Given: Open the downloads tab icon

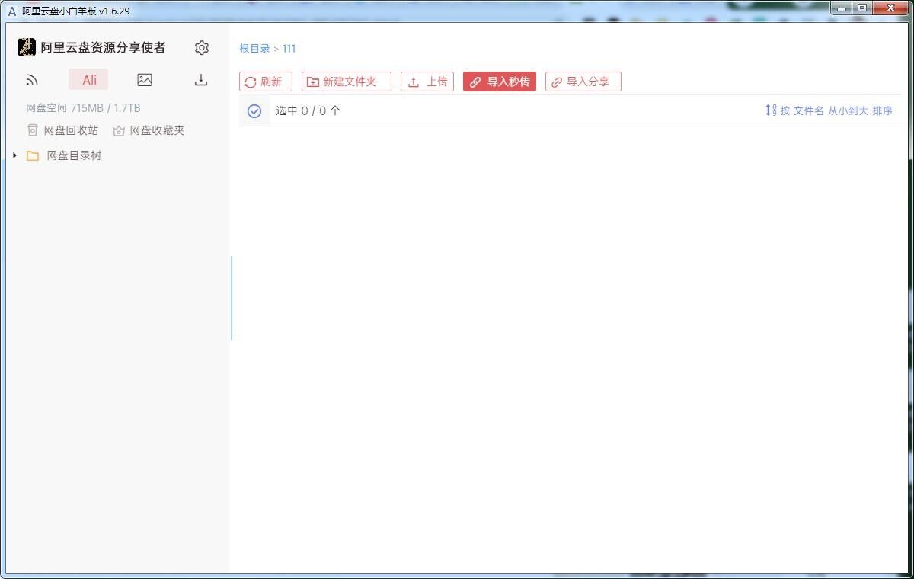Looking at the screenshot, I should pos(201,80).
